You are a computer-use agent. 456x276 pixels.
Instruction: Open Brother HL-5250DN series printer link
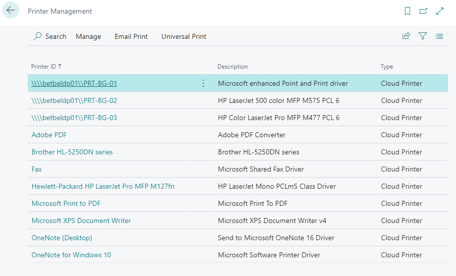click(72, 152)
